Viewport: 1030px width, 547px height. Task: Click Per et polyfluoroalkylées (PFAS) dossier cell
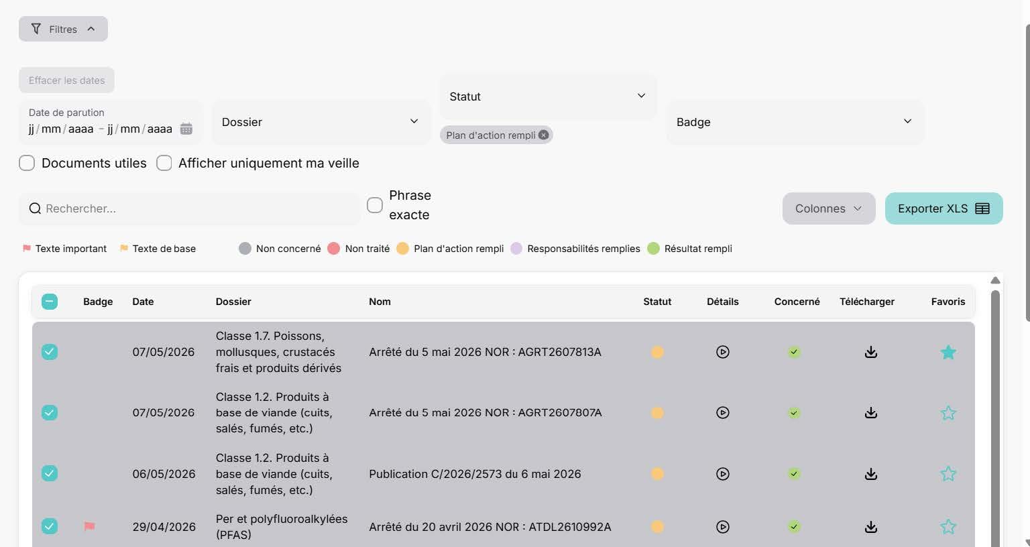282,527
